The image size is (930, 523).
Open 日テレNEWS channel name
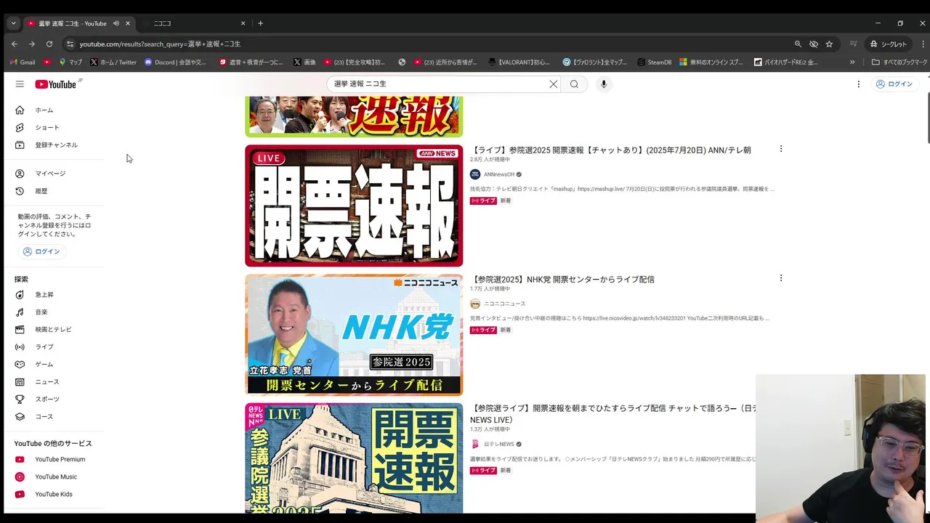pos(499,445)
